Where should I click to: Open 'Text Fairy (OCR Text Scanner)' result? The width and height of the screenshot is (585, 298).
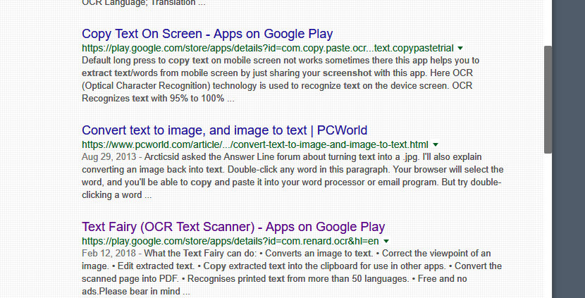[x=233, y=227]
